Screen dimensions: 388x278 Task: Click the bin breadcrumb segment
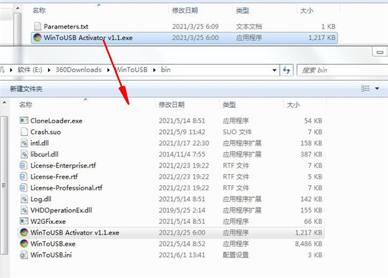[166, 70]
